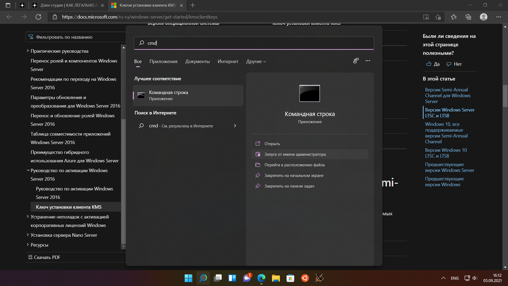The width and height of the screenshot is (508, 286).
Task: Expand Устранение неполадок с активацией node
Action: 28,217
